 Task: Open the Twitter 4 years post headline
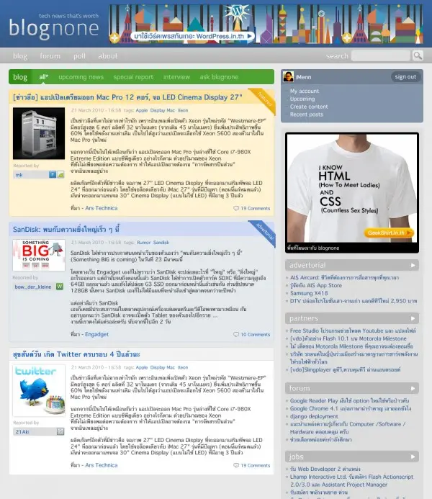click(76, 354)
